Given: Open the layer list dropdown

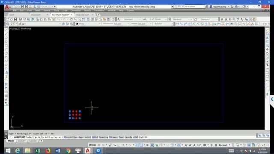Looking at the screenshot, I should 35,24.
